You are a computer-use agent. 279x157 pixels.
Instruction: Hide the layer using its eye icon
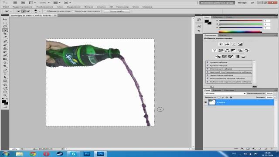(205, 102)
